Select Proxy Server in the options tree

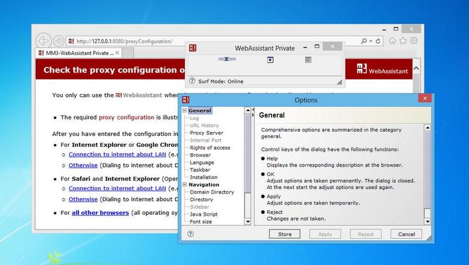(206, 133)
